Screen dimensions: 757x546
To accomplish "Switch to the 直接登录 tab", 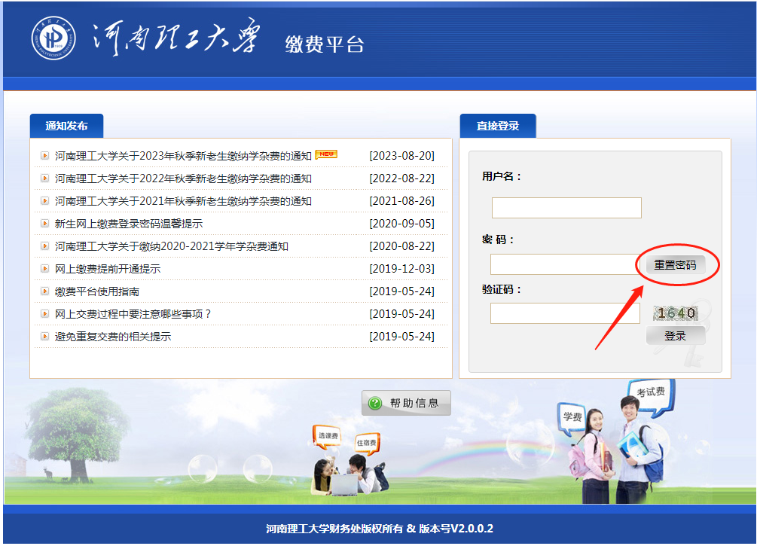I will [498, 126].
